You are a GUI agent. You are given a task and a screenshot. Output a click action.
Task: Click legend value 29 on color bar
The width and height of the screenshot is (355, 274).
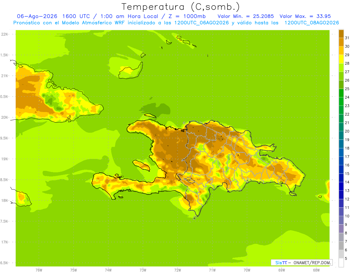[347, 55]
